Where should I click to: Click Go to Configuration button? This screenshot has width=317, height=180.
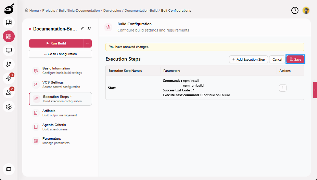[61, 54]
